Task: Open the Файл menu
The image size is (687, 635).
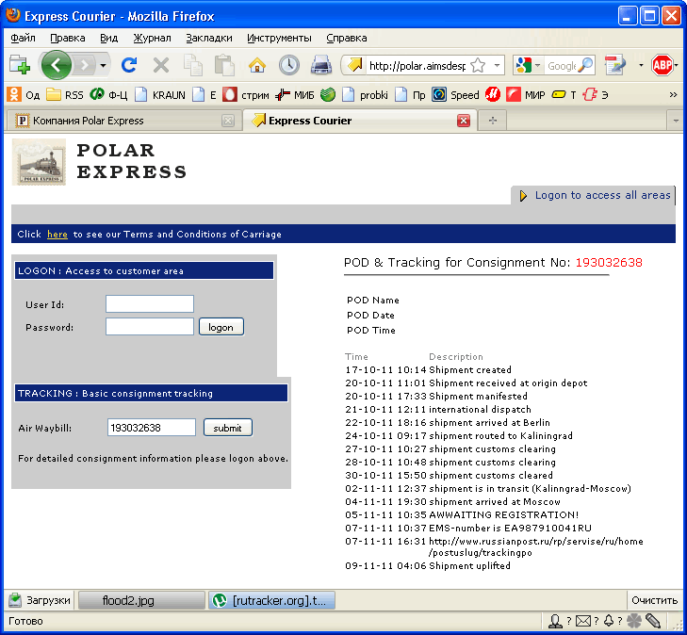Action: 24,38
